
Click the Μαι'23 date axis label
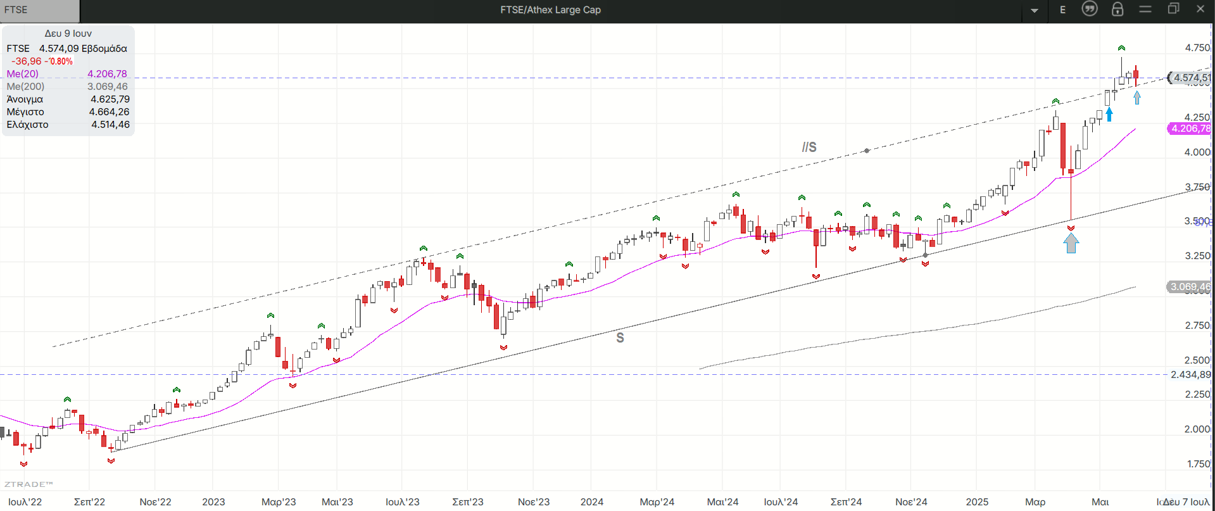point(337,502)
